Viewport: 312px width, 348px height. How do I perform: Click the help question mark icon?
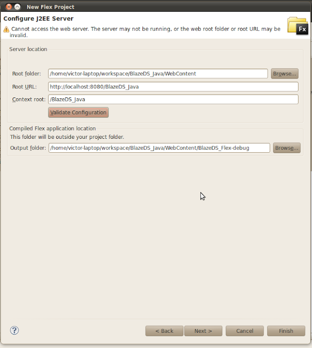click(14, 331)
